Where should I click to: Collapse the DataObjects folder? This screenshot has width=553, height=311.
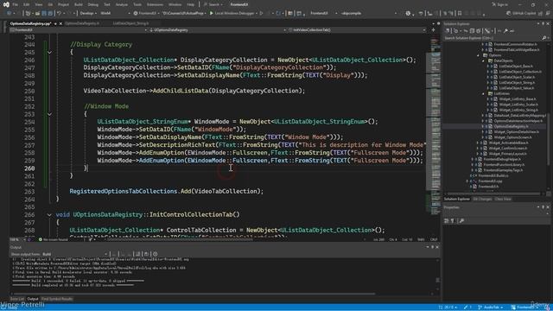484,60
